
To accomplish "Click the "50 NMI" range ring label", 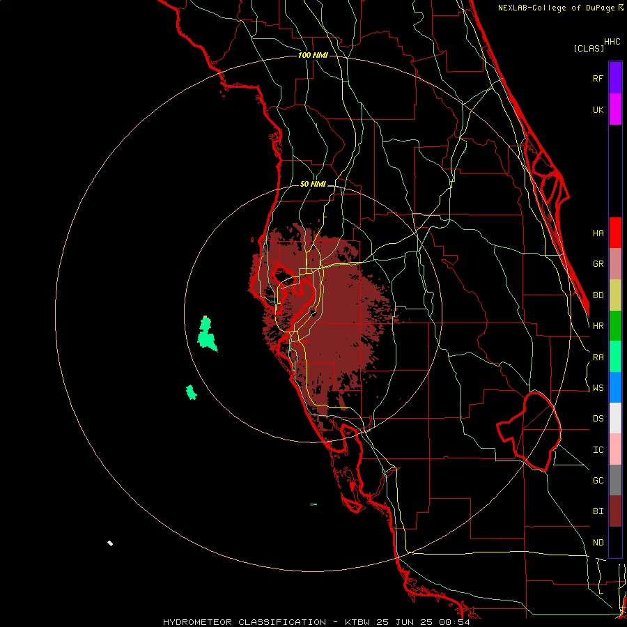I will pyautogui.click(x=313, y=184).
